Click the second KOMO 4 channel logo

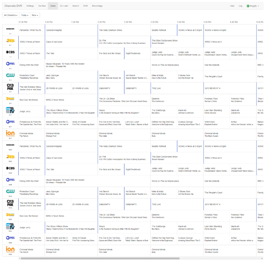pos(10,145)
